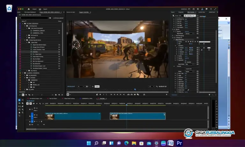Image resolution: width=245 pixels, height=147 pixels.
Task: Expand the Time Remapping property
Action: click(x=173, y=36)
